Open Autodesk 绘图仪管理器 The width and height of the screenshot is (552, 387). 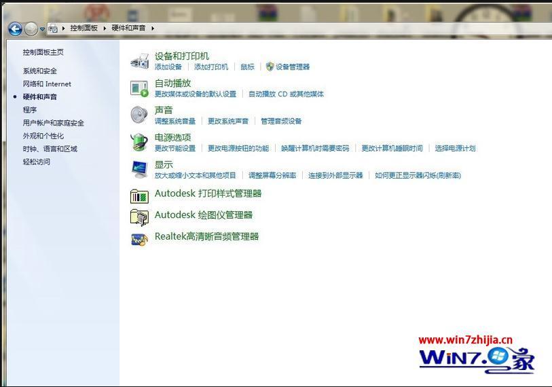204,215
